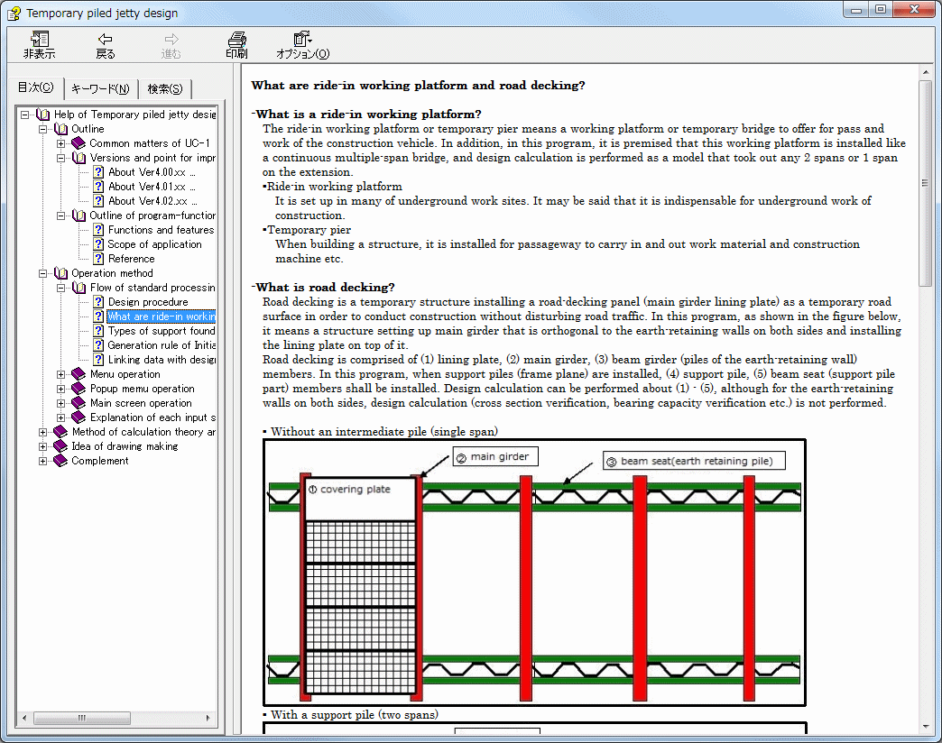Open the Scope of application topic
Image resolution: width=942 pixels, height=743 pixels.
[x=154, y=244]
